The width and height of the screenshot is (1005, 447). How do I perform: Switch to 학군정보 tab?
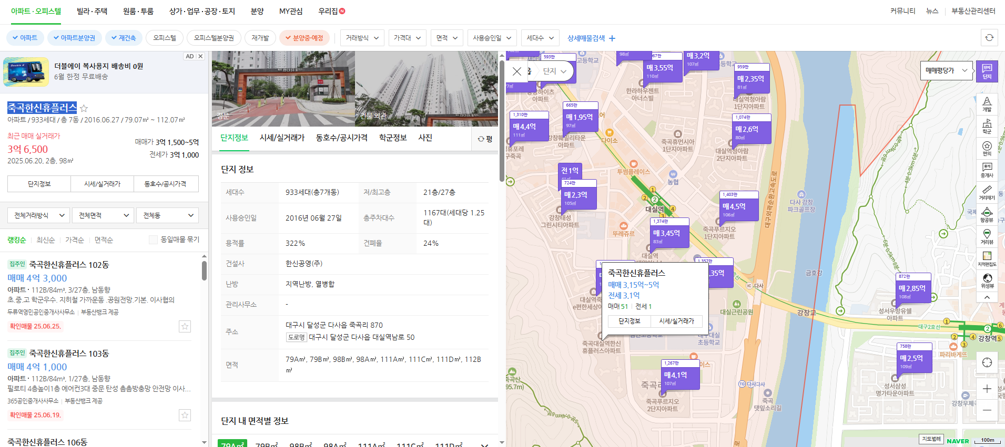click(393, 138)
